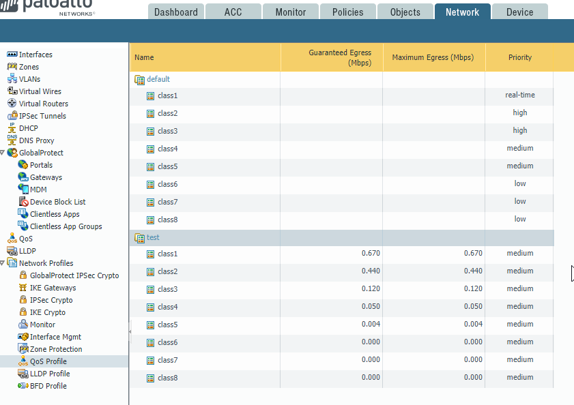Sort by the Priority column header
The image size is (574, 405).
pos(519,57)
